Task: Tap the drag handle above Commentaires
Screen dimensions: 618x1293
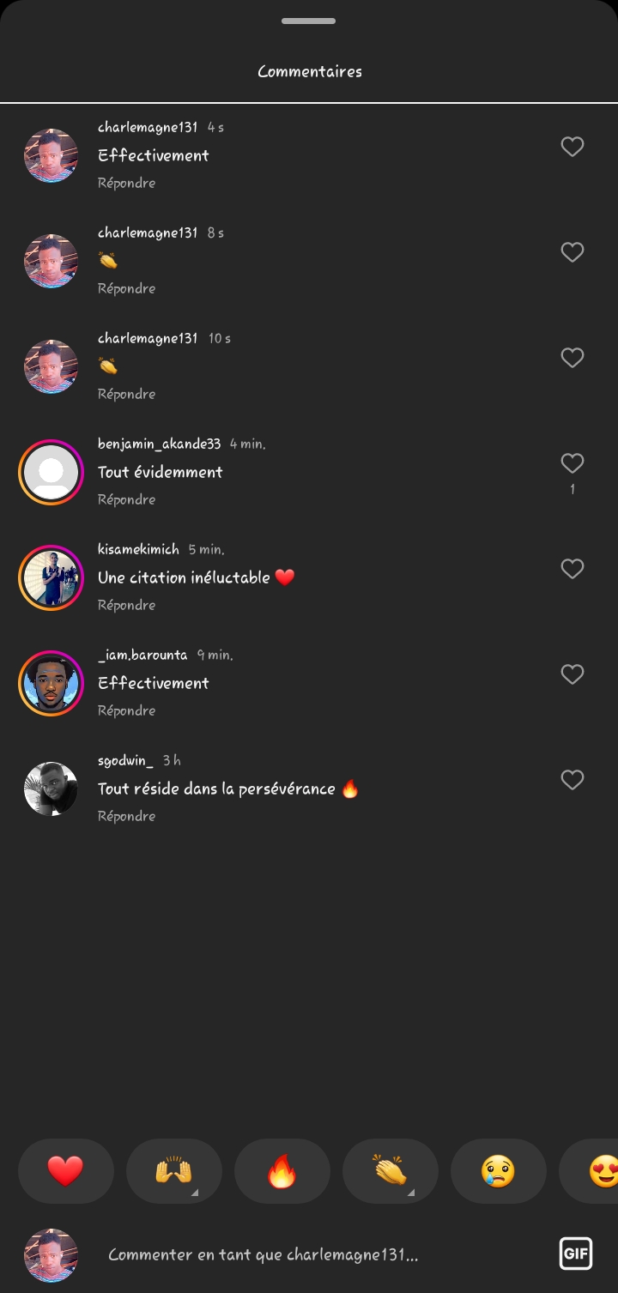Action: coord(308,21)
